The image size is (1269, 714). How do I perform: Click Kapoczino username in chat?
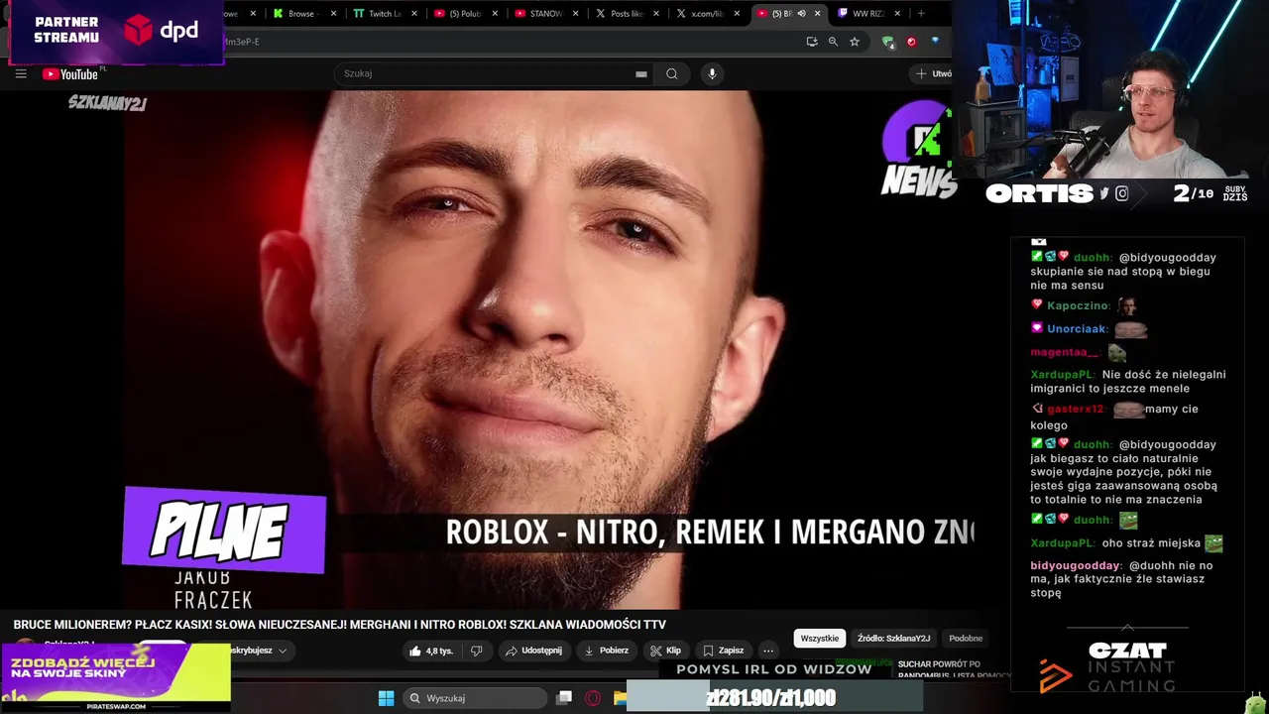pos(1078,306)
